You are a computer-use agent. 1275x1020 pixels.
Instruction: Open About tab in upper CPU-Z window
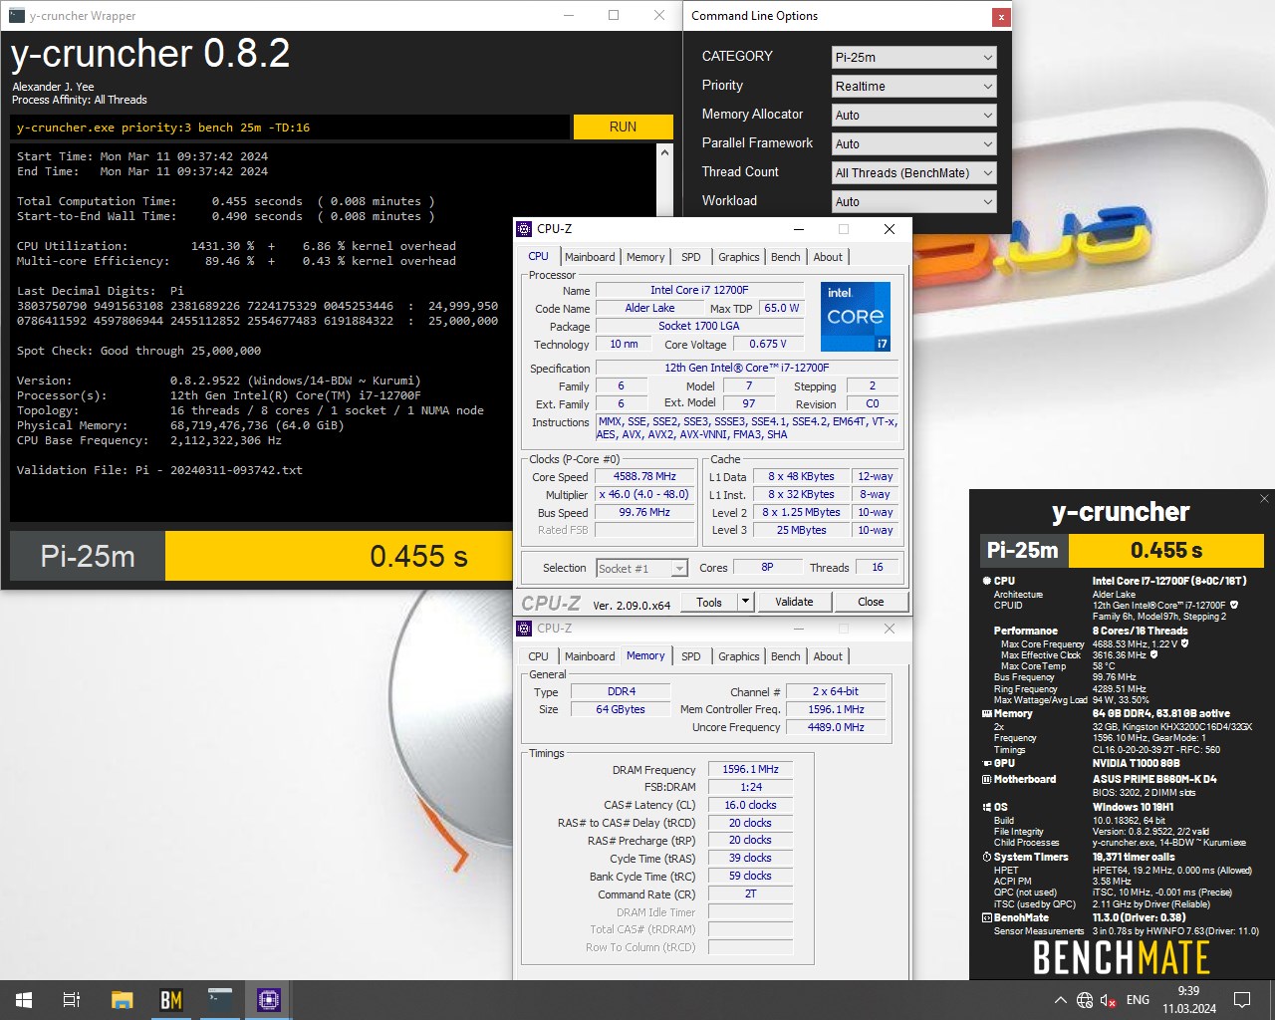click(828, 257)
